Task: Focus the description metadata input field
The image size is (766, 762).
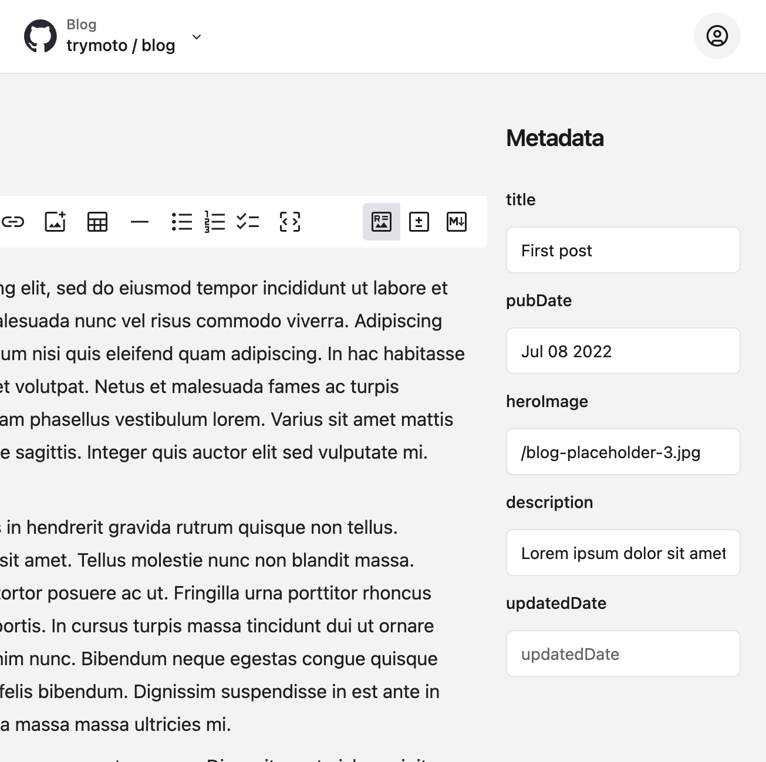Action: pyautogui.click(x=623, y=553)
